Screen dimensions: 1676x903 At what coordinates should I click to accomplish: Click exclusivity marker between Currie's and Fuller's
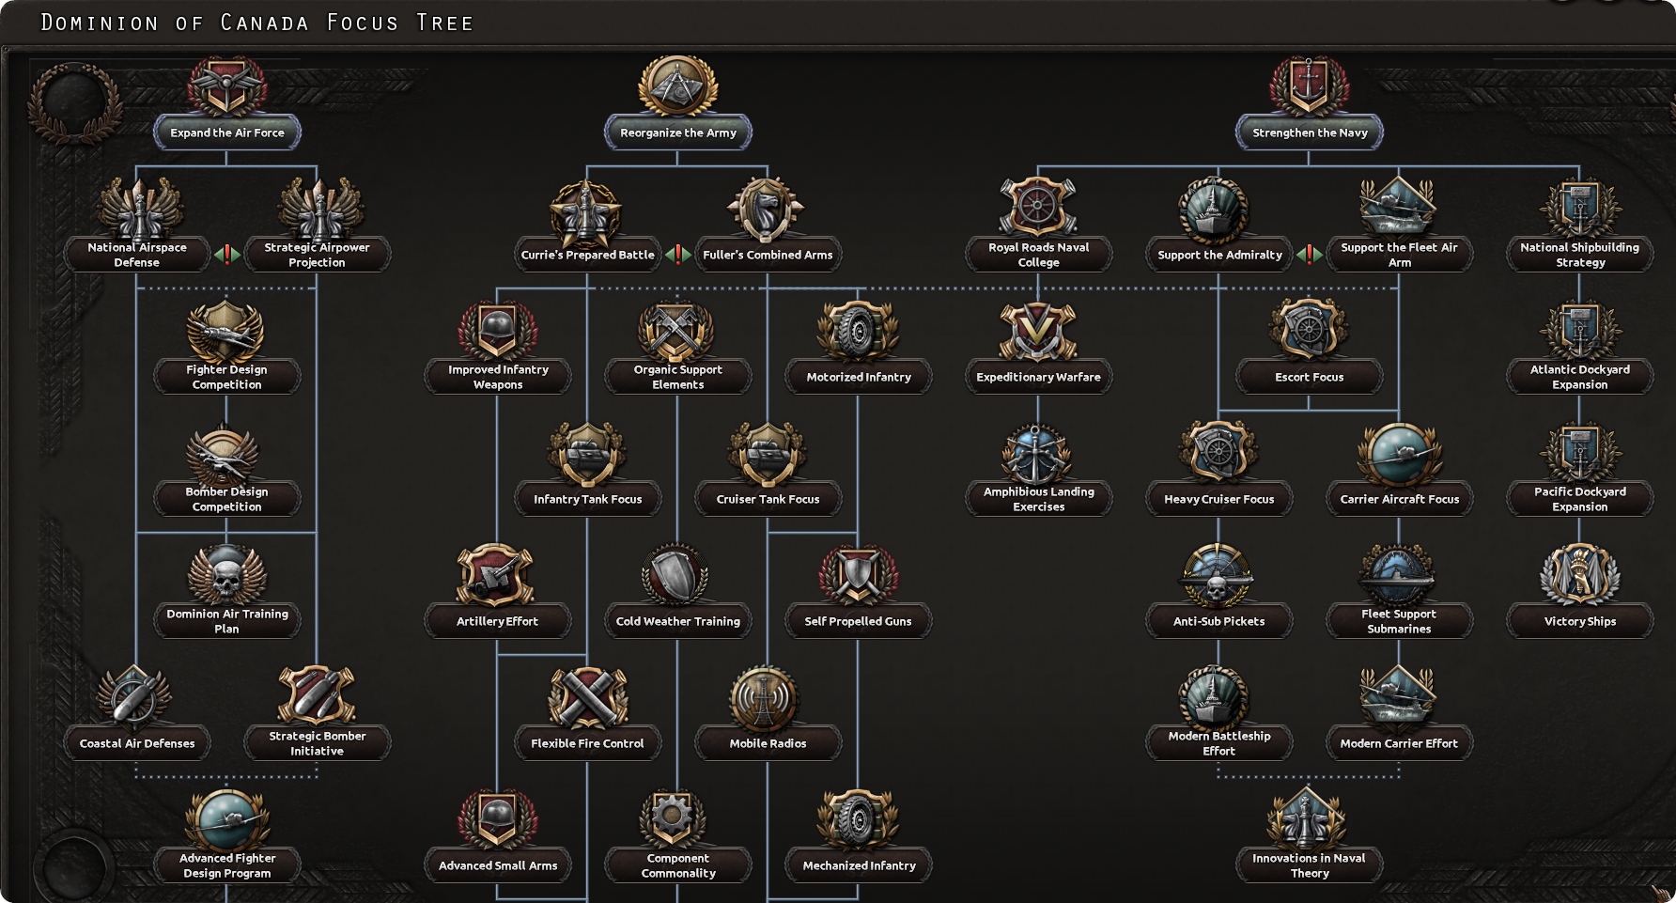click(x=677, y=255)
